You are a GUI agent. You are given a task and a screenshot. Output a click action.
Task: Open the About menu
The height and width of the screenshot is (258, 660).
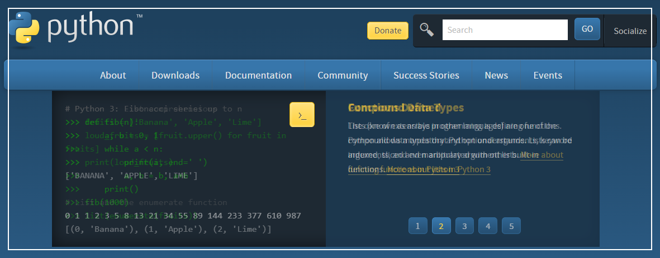pyautogui.click(x=113, y=75)
